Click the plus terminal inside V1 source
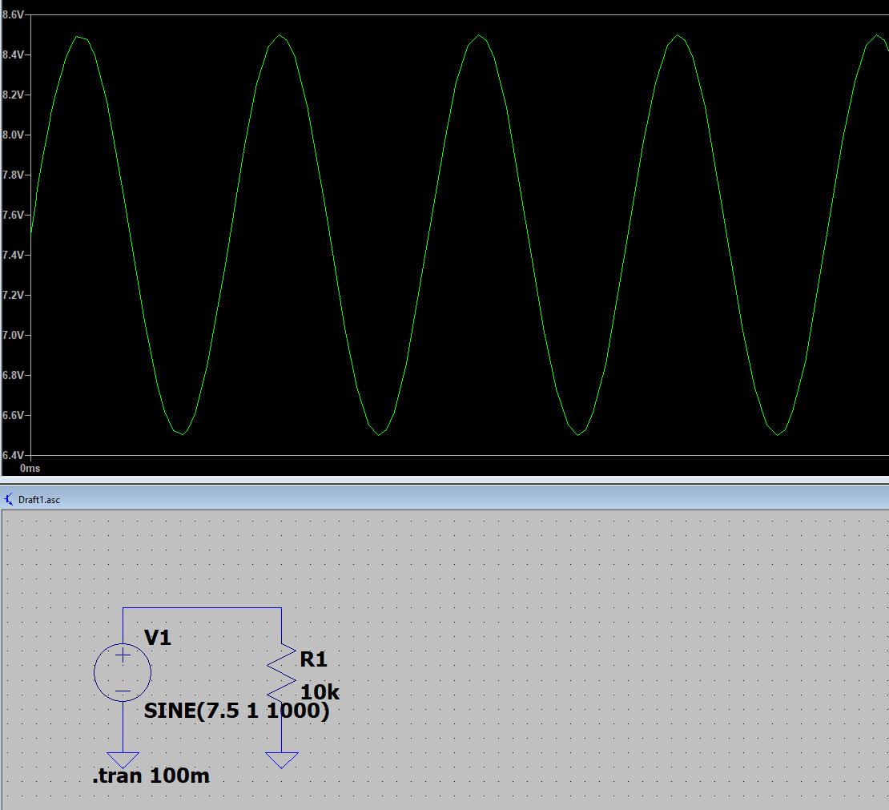The width and height of the screenshot is (889, 810). [x=123, y=655]
